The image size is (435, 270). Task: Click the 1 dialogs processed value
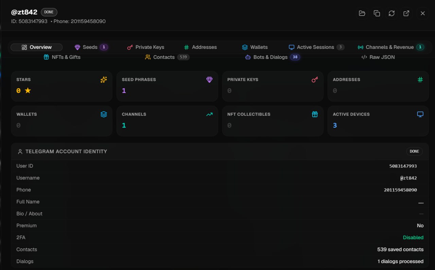pyautogui.click(x=401, y=261)
